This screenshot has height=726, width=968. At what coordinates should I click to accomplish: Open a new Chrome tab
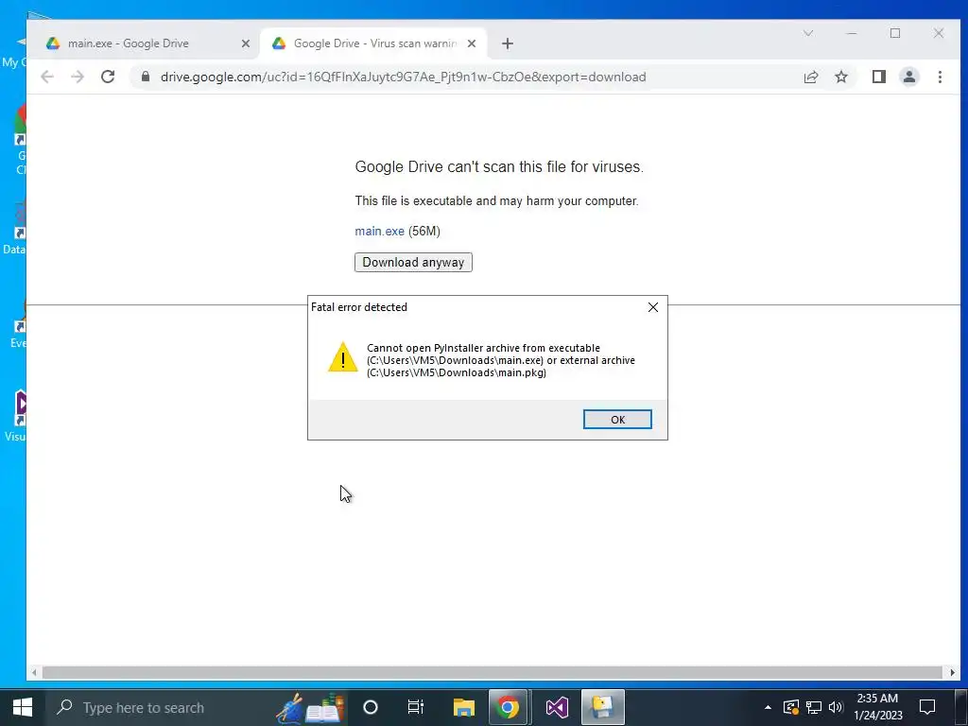[507, 43]
